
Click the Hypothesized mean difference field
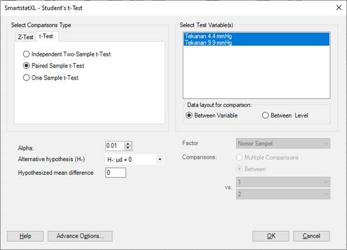(115, 173)
